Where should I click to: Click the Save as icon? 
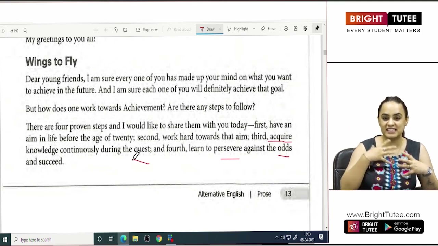305,29
